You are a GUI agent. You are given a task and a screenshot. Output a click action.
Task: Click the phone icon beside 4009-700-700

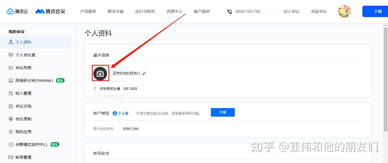[x=230, y=11]
